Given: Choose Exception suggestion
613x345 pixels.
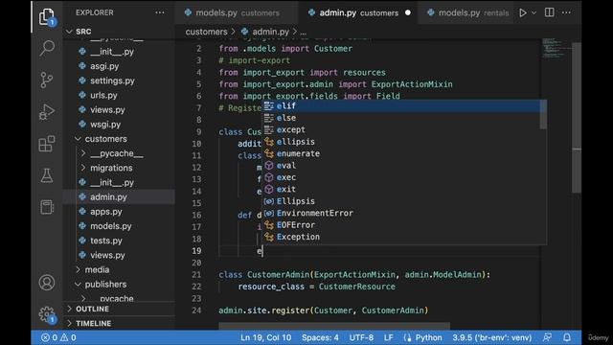Looking at the screenshot, I should (401, 237).
